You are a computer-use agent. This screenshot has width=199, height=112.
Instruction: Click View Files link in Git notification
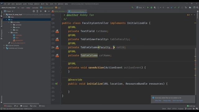(x=158, y=100)
